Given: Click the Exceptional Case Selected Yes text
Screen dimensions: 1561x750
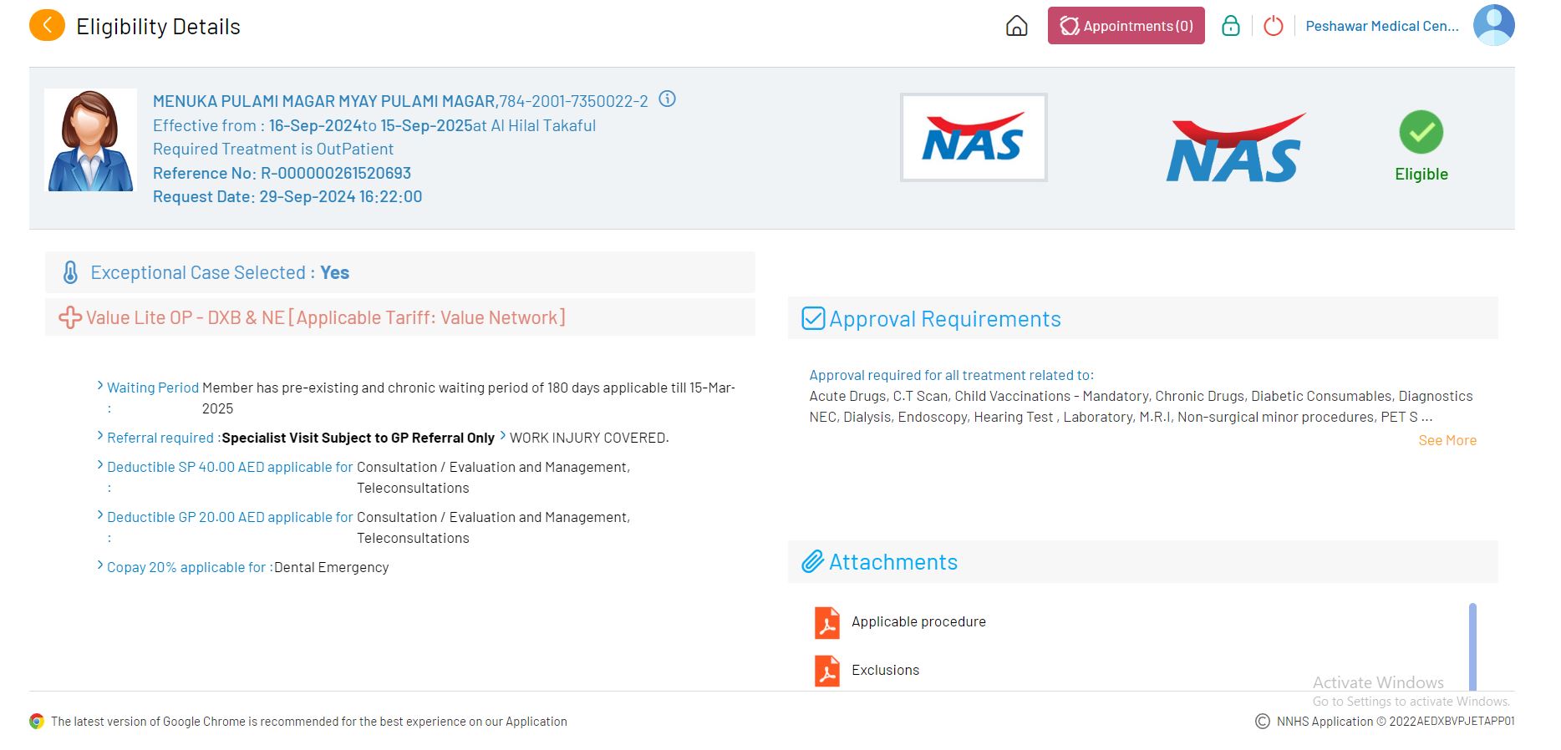Looking at the screenshot, I should 220,272.
